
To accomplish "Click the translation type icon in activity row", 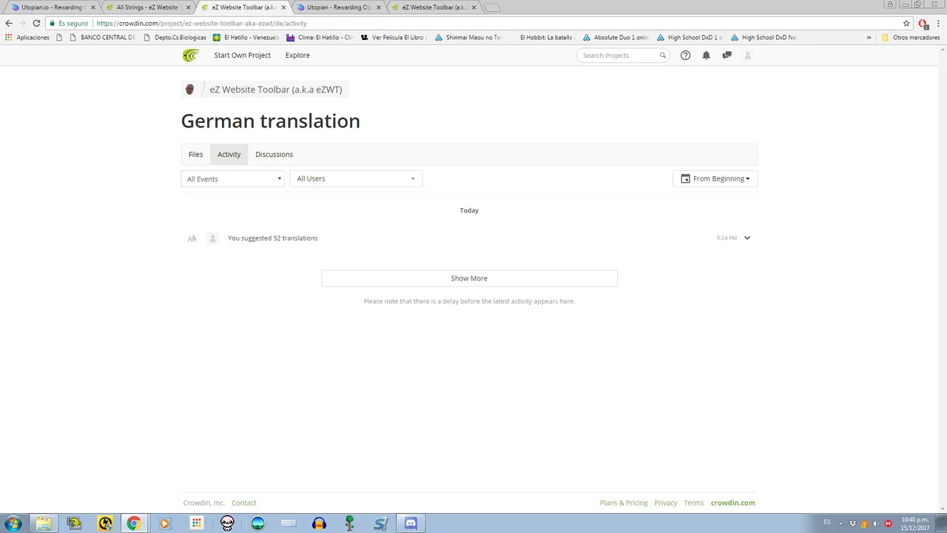I will [192, 238].
